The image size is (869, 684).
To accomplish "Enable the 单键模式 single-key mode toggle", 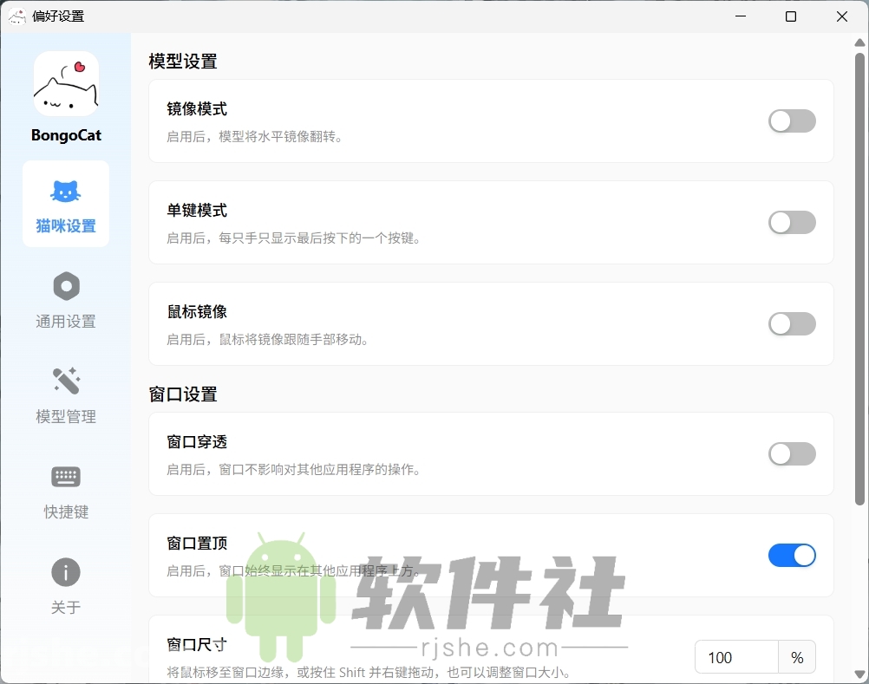I will tap(792, 223).
